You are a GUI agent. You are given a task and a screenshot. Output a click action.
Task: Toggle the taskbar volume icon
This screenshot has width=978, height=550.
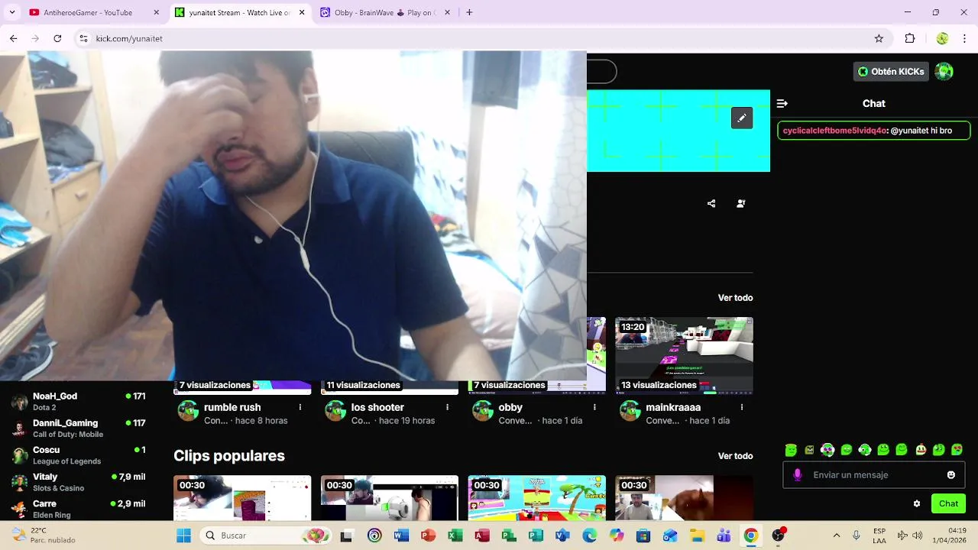[x=918, y=535]
